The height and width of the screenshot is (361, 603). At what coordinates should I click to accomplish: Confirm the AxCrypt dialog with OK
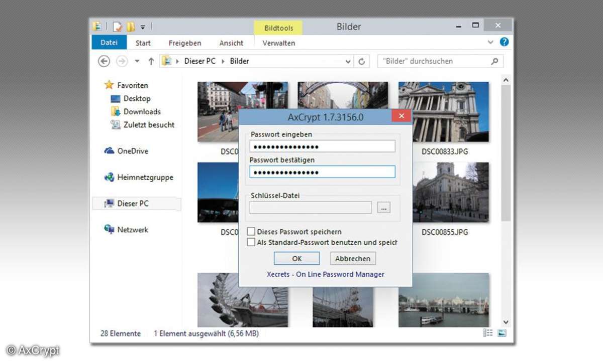tap(296, 259)
